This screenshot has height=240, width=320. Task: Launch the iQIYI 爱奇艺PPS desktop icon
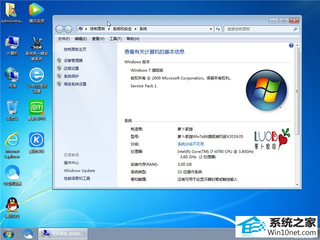point(36,110)
